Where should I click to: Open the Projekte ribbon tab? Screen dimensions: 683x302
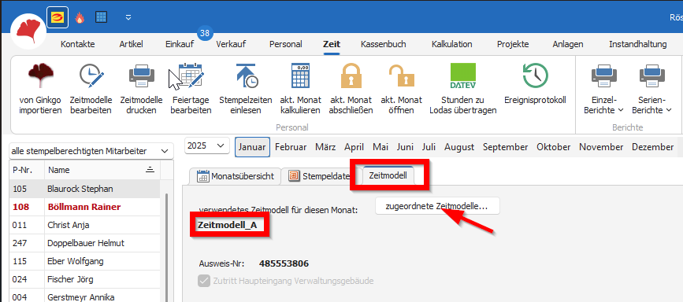pyautogui.click(x=513, y=44)
